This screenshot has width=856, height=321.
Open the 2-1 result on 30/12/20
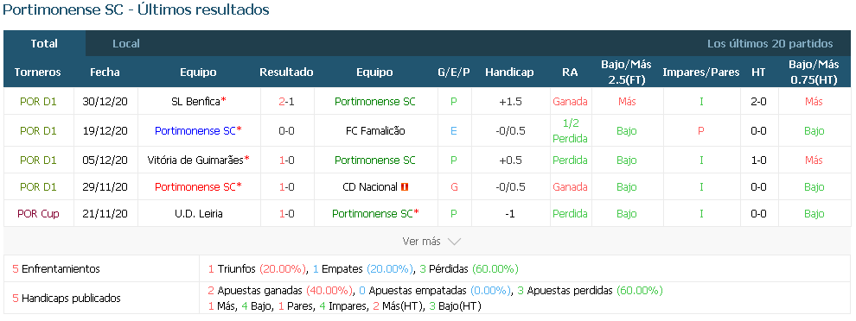pyautogui.click(x=286, y=101)
